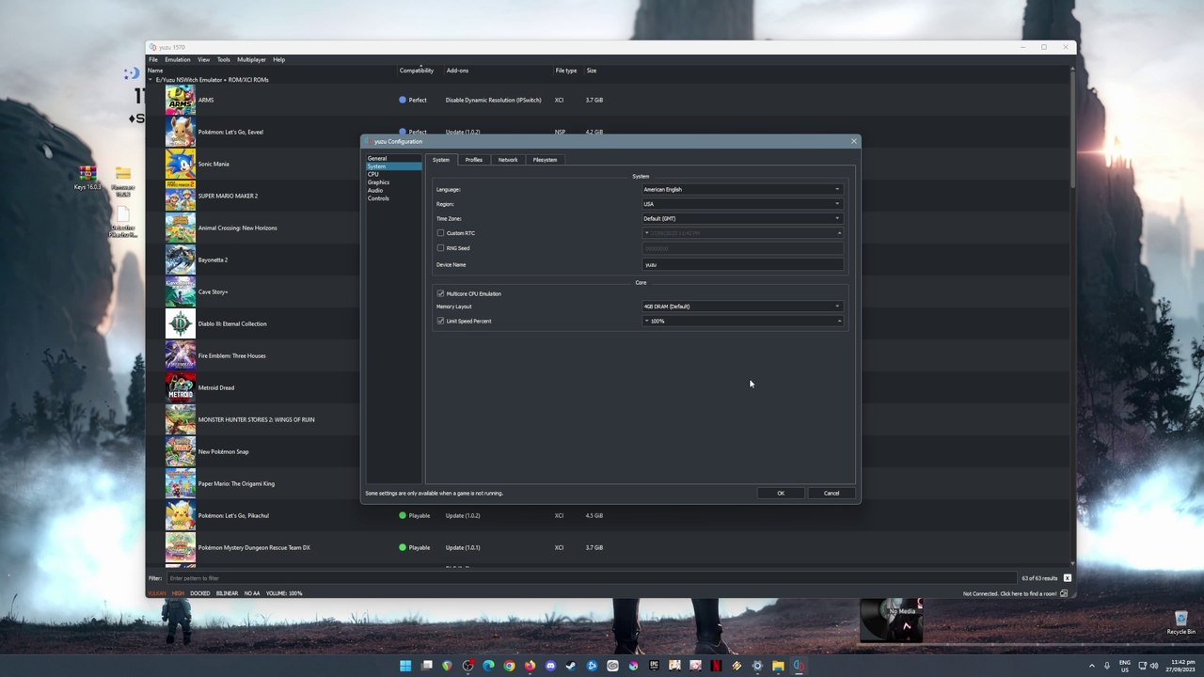Click the Paper Mario: The Origami King cover
The width and height of the screenshot is (1204, 677).
[x=181, y=483]
